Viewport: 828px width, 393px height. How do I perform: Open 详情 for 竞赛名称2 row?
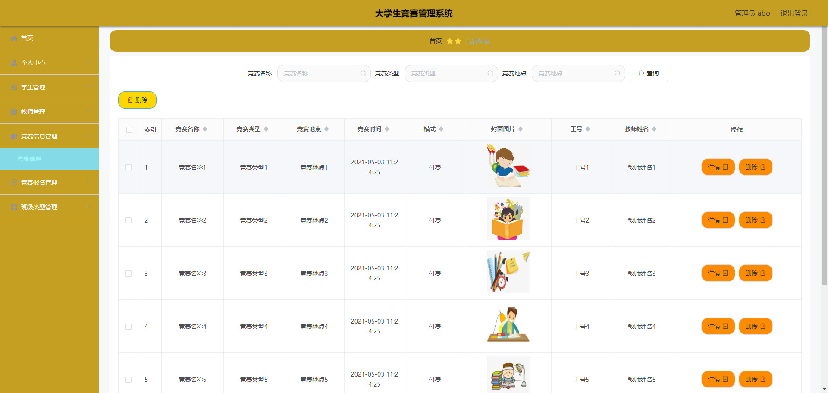point(718,220)
